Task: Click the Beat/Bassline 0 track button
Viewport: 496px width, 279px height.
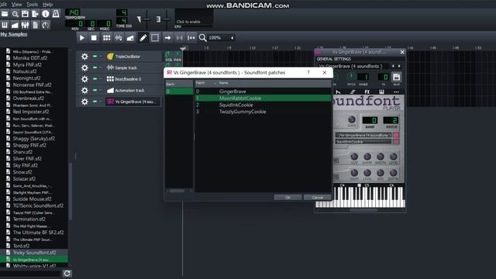Action: click(x=133, y=79)
